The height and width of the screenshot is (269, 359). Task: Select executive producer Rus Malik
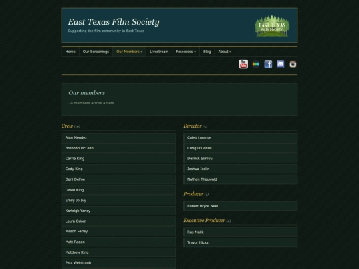point(241,232)
